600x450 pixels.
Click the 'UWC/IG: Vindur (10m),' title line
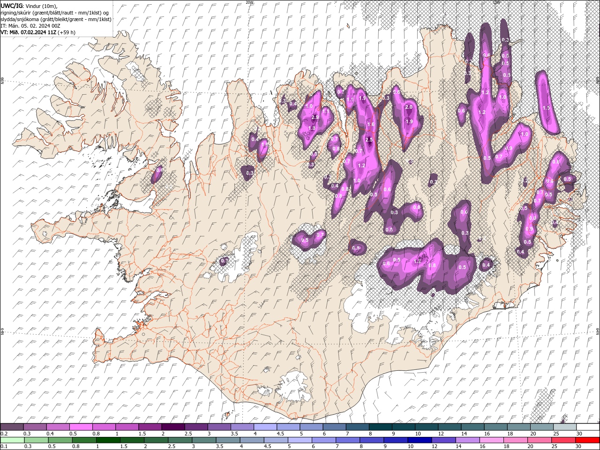point(29,5)
